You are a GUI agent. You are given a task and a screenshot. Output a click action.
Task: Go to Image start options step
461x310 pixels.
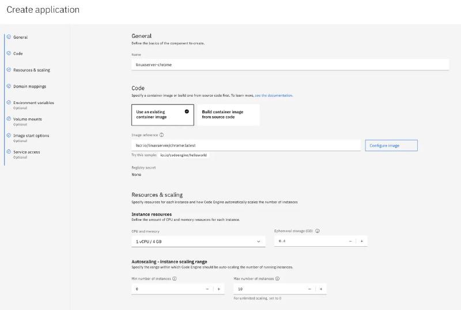tap(31, 136)
